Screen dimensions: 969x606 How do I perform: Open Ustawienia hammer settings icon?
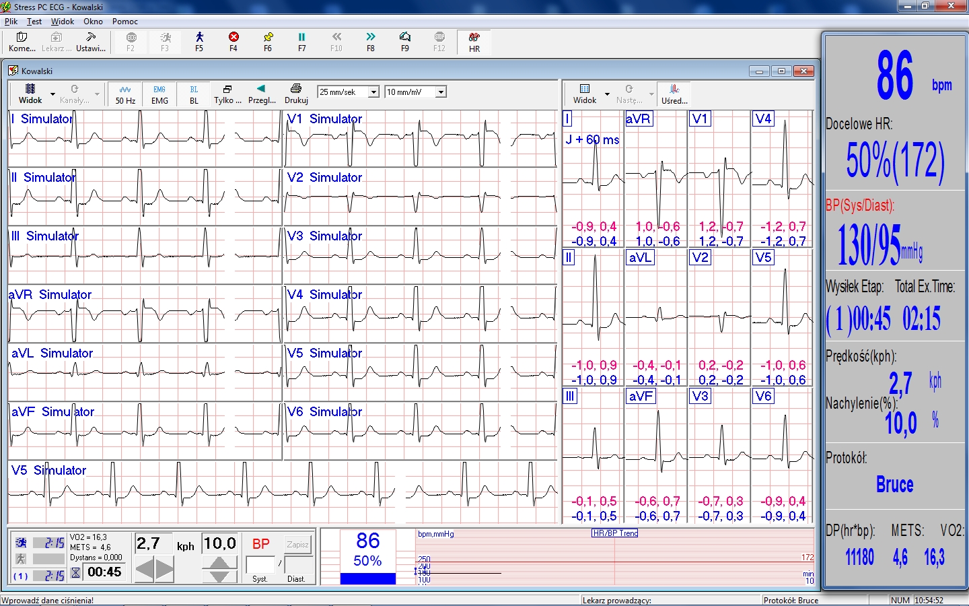(91, 41)
